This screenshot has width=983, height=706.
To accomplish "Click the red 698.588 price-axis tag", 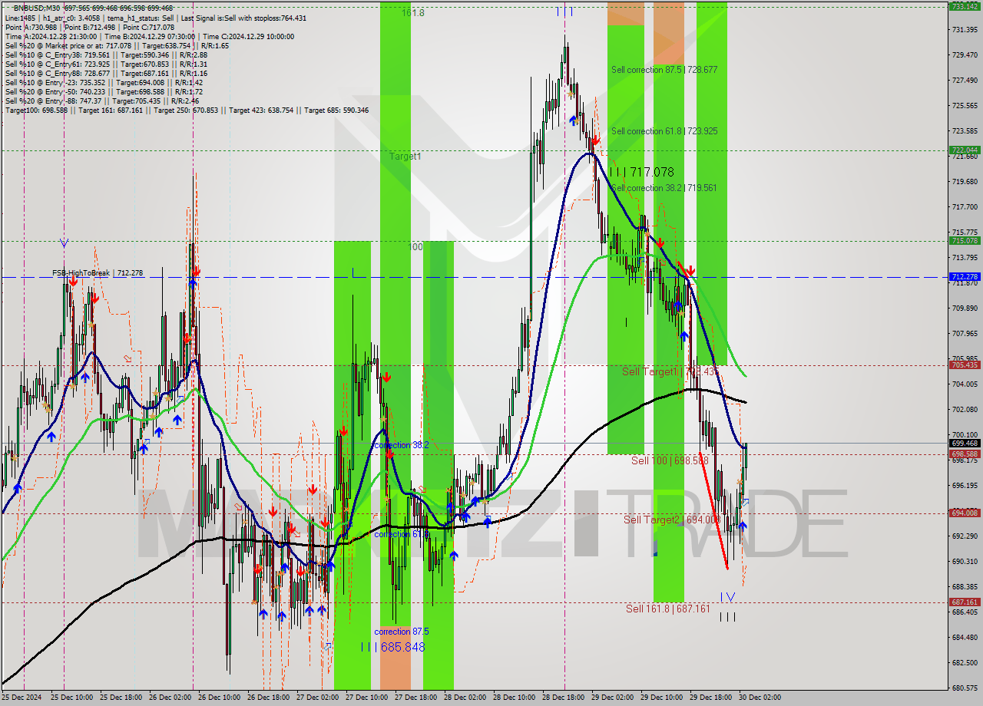I will pos(965,454).
